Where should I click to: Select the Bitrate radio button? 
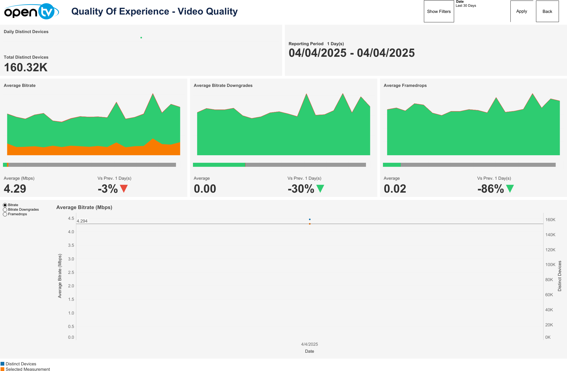pyautogui.click(x=5, y=205)
